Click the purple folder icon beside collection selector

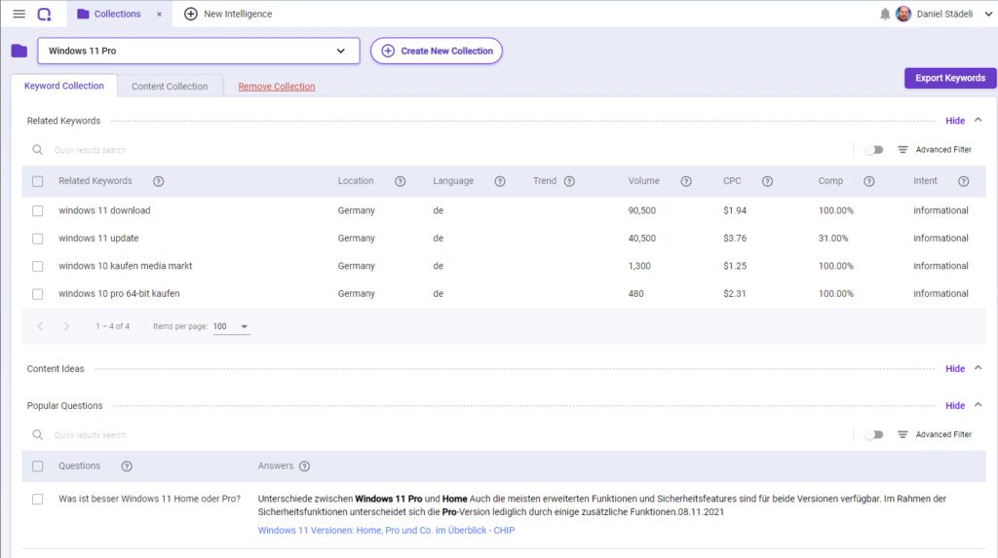[19, 51]
